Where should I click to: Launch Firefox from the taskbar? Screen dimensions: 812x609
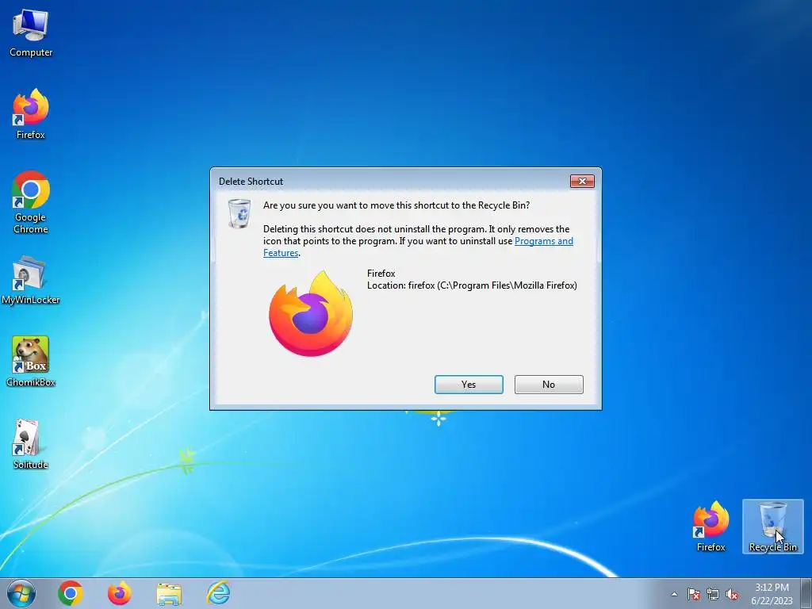pyautogui.click(x=120, y=593)
